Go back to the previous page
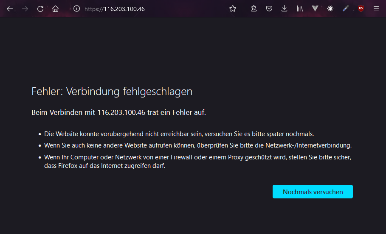This screenshot has height=234, width=386. [10, 8]
